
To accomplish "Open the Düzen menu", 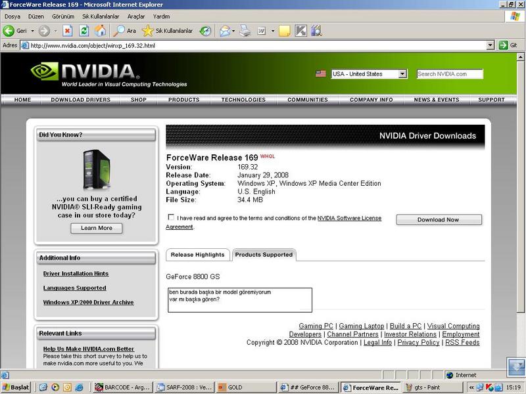I will click(x=36, y=16).
